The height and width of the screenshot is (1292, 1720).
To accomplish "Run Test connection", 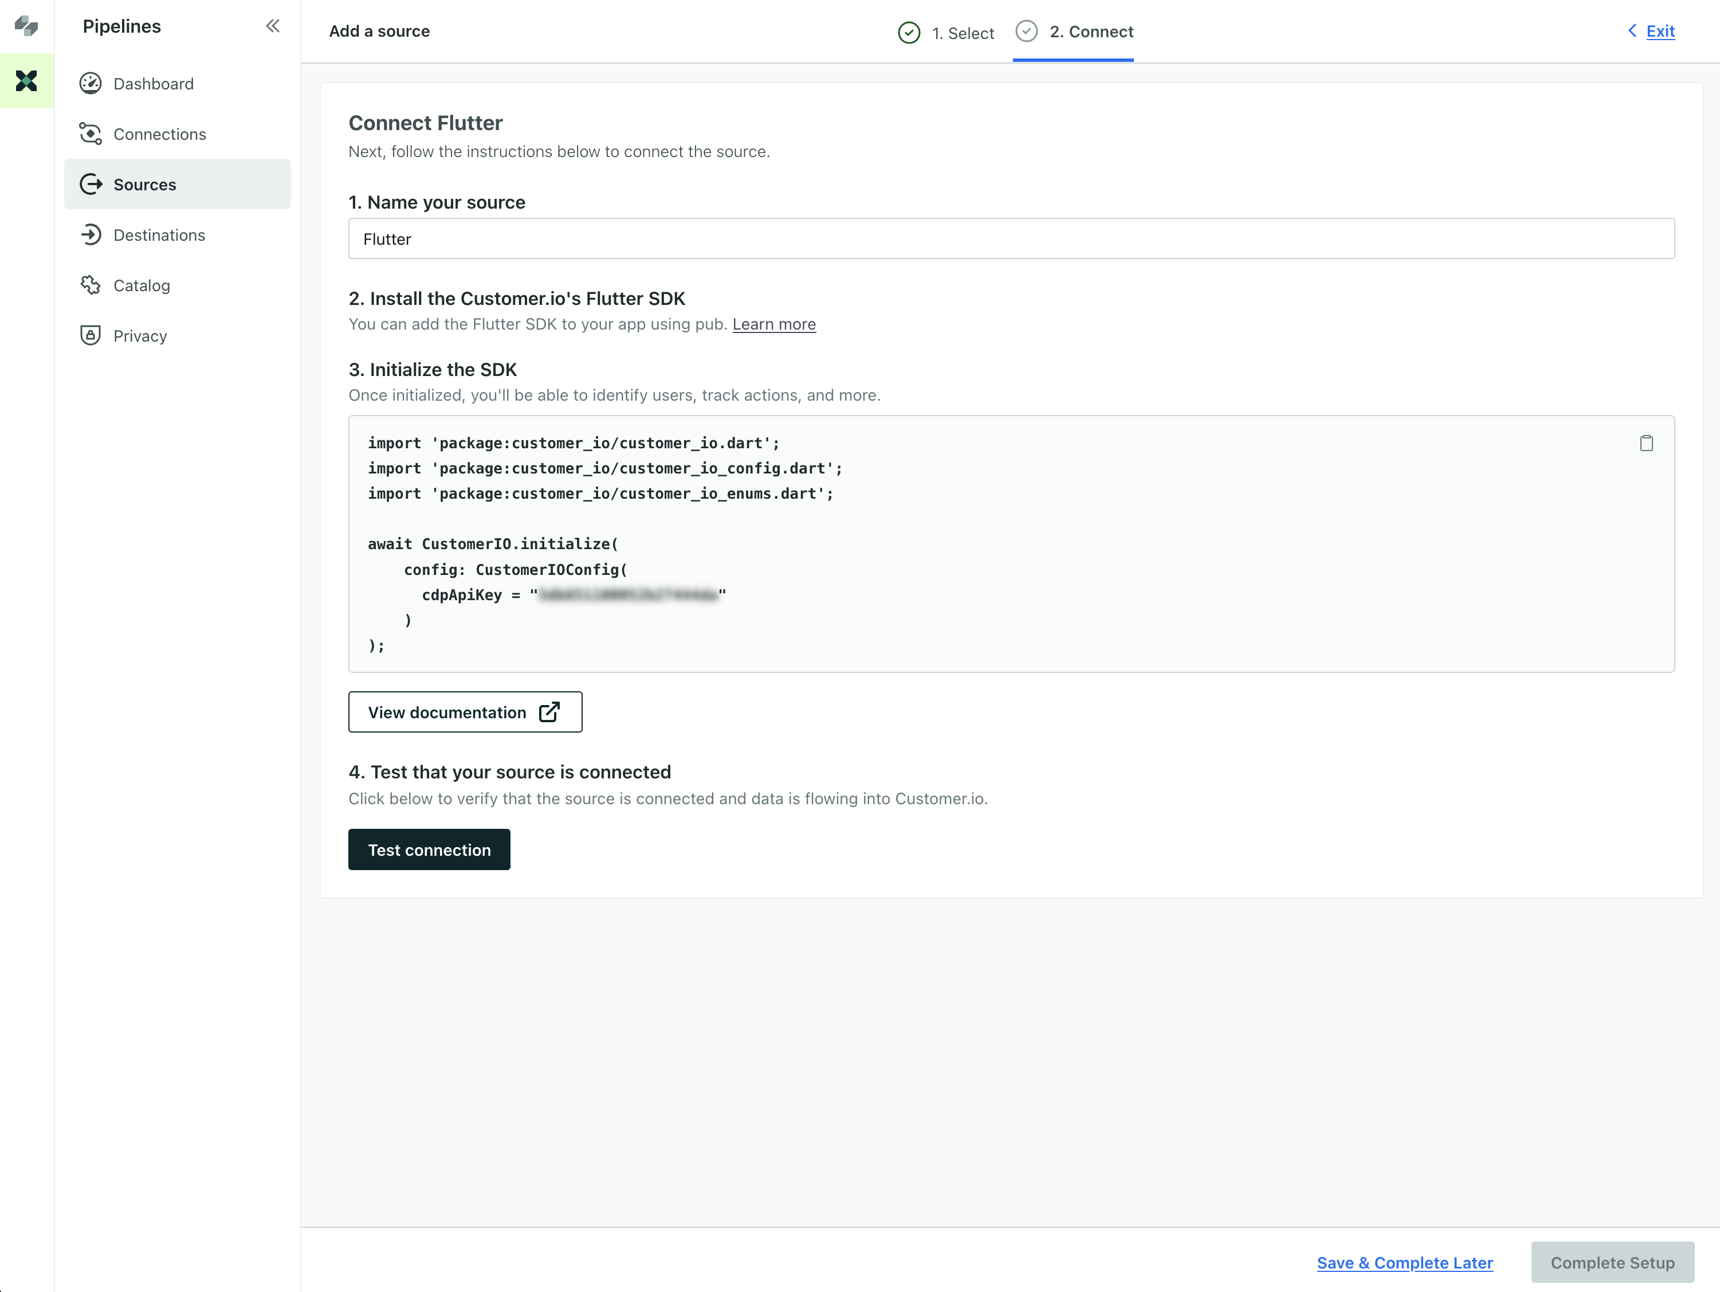I will point(429,849).
